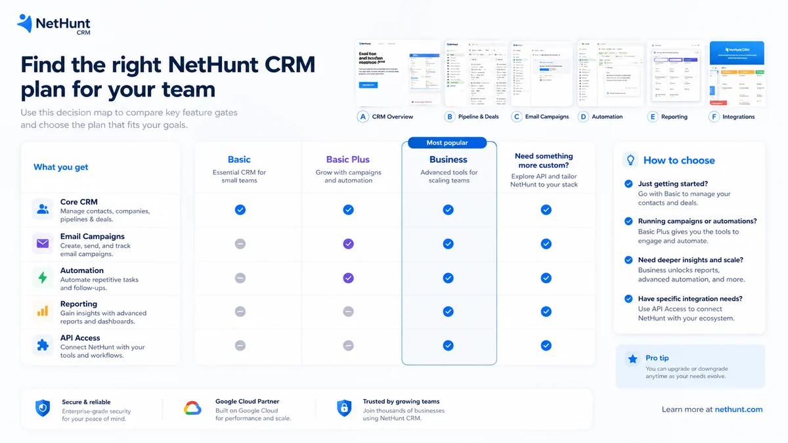Open the Email Campaigns screenshot thumbnail
788x443 pixels.
(x=542, y=74)
